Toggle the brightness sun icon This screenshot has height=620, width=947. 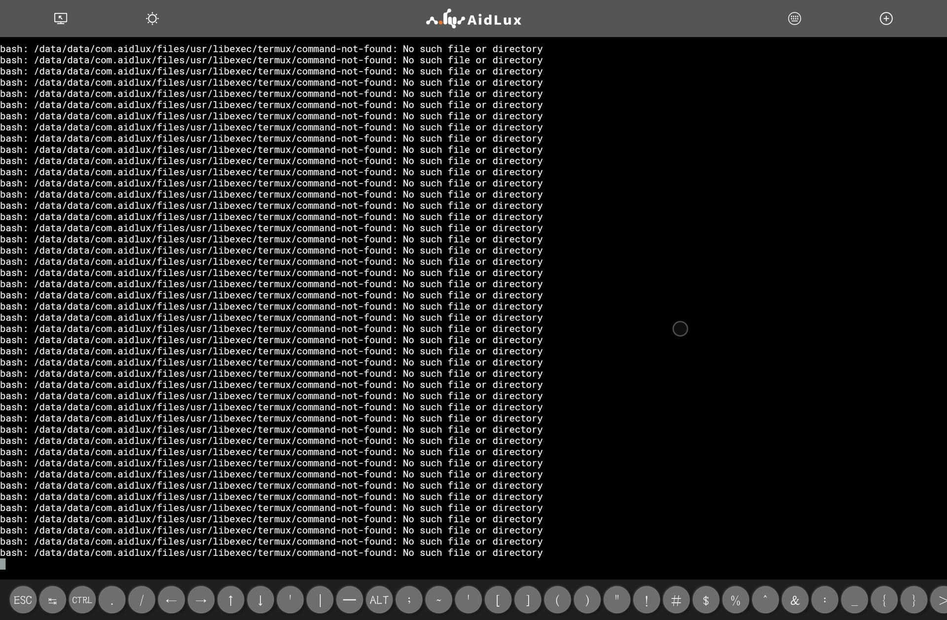tap(152, 19)
